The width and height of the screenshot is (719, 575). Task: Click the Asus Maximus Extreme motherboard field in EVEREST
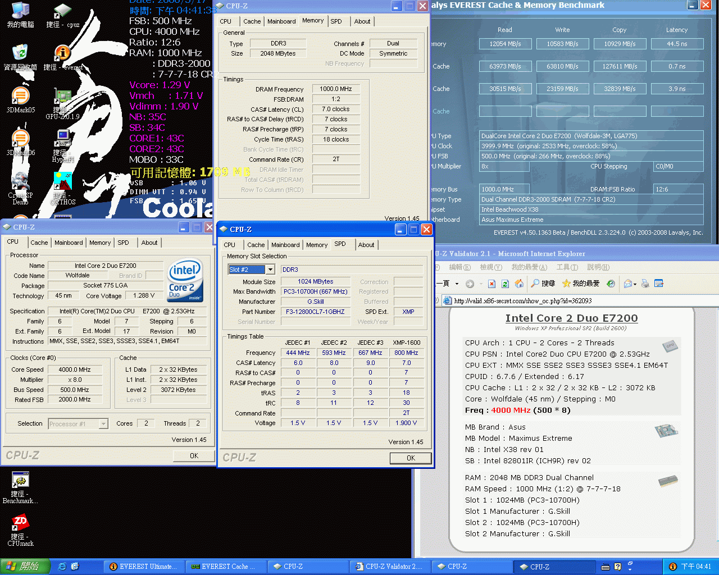pos(591,220)
